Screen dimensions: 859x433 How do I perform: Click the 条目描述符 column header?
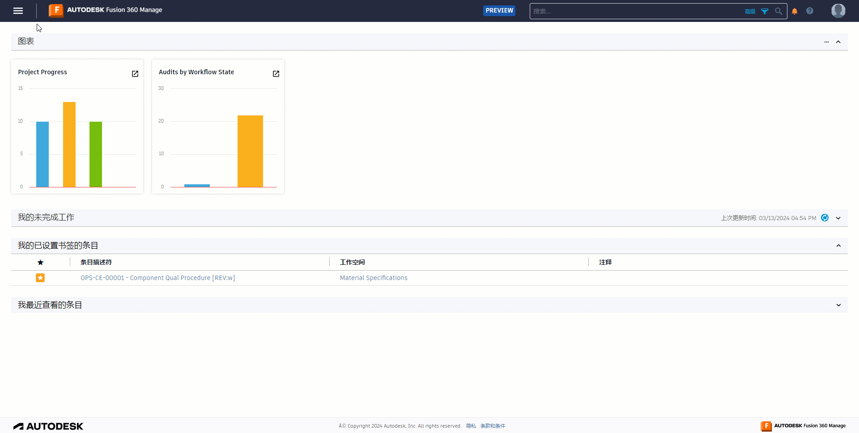[96, 262]
